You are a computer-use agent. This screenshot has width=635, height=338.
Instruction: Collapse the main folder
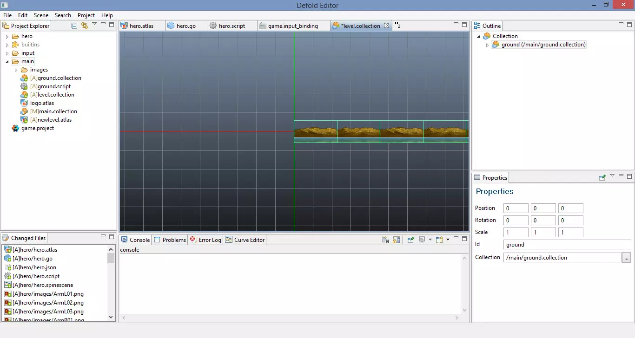point(7,61)
